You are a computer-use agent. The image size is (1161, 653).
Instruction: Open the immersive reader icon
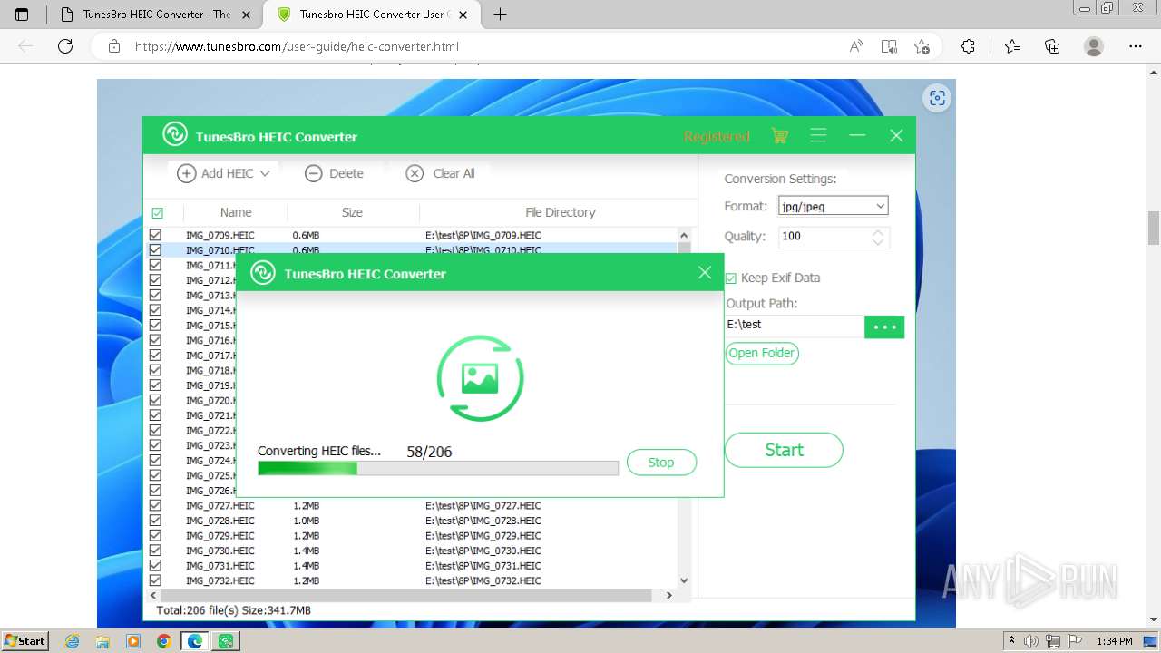tap(889, 46)
